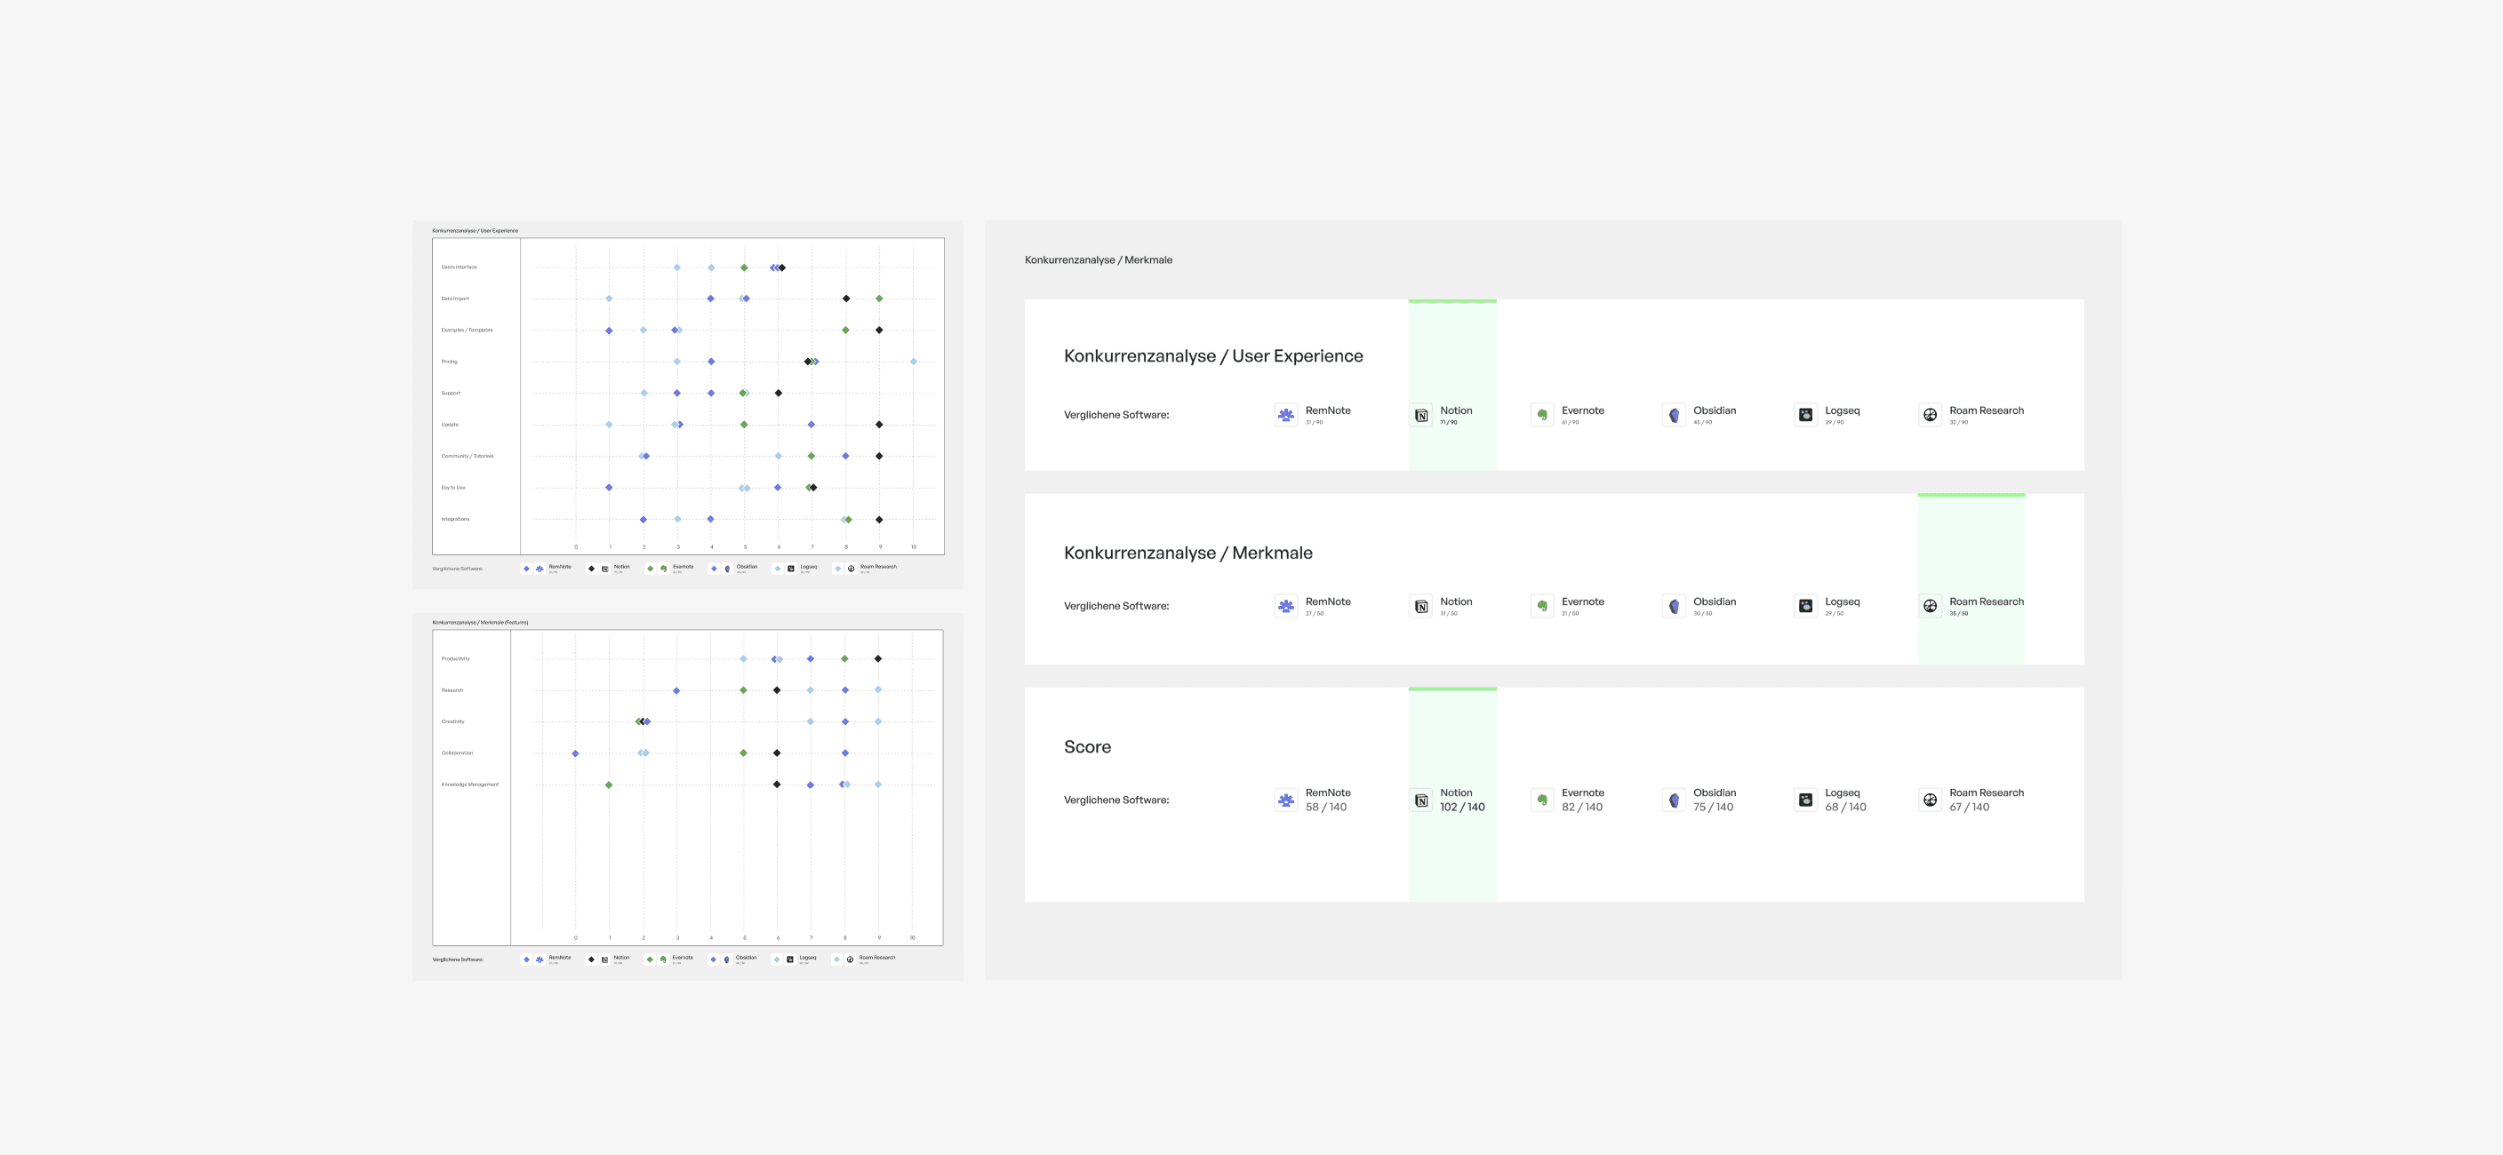
Task: Click 'Konkurrenzanalyse / Merkmale' title above the cards
Action: coord(1098,260)
